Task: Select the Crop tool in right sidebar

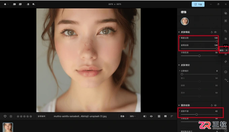Action: (226, 31)
